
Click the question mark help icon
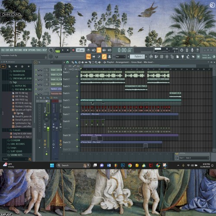(197, 50)
